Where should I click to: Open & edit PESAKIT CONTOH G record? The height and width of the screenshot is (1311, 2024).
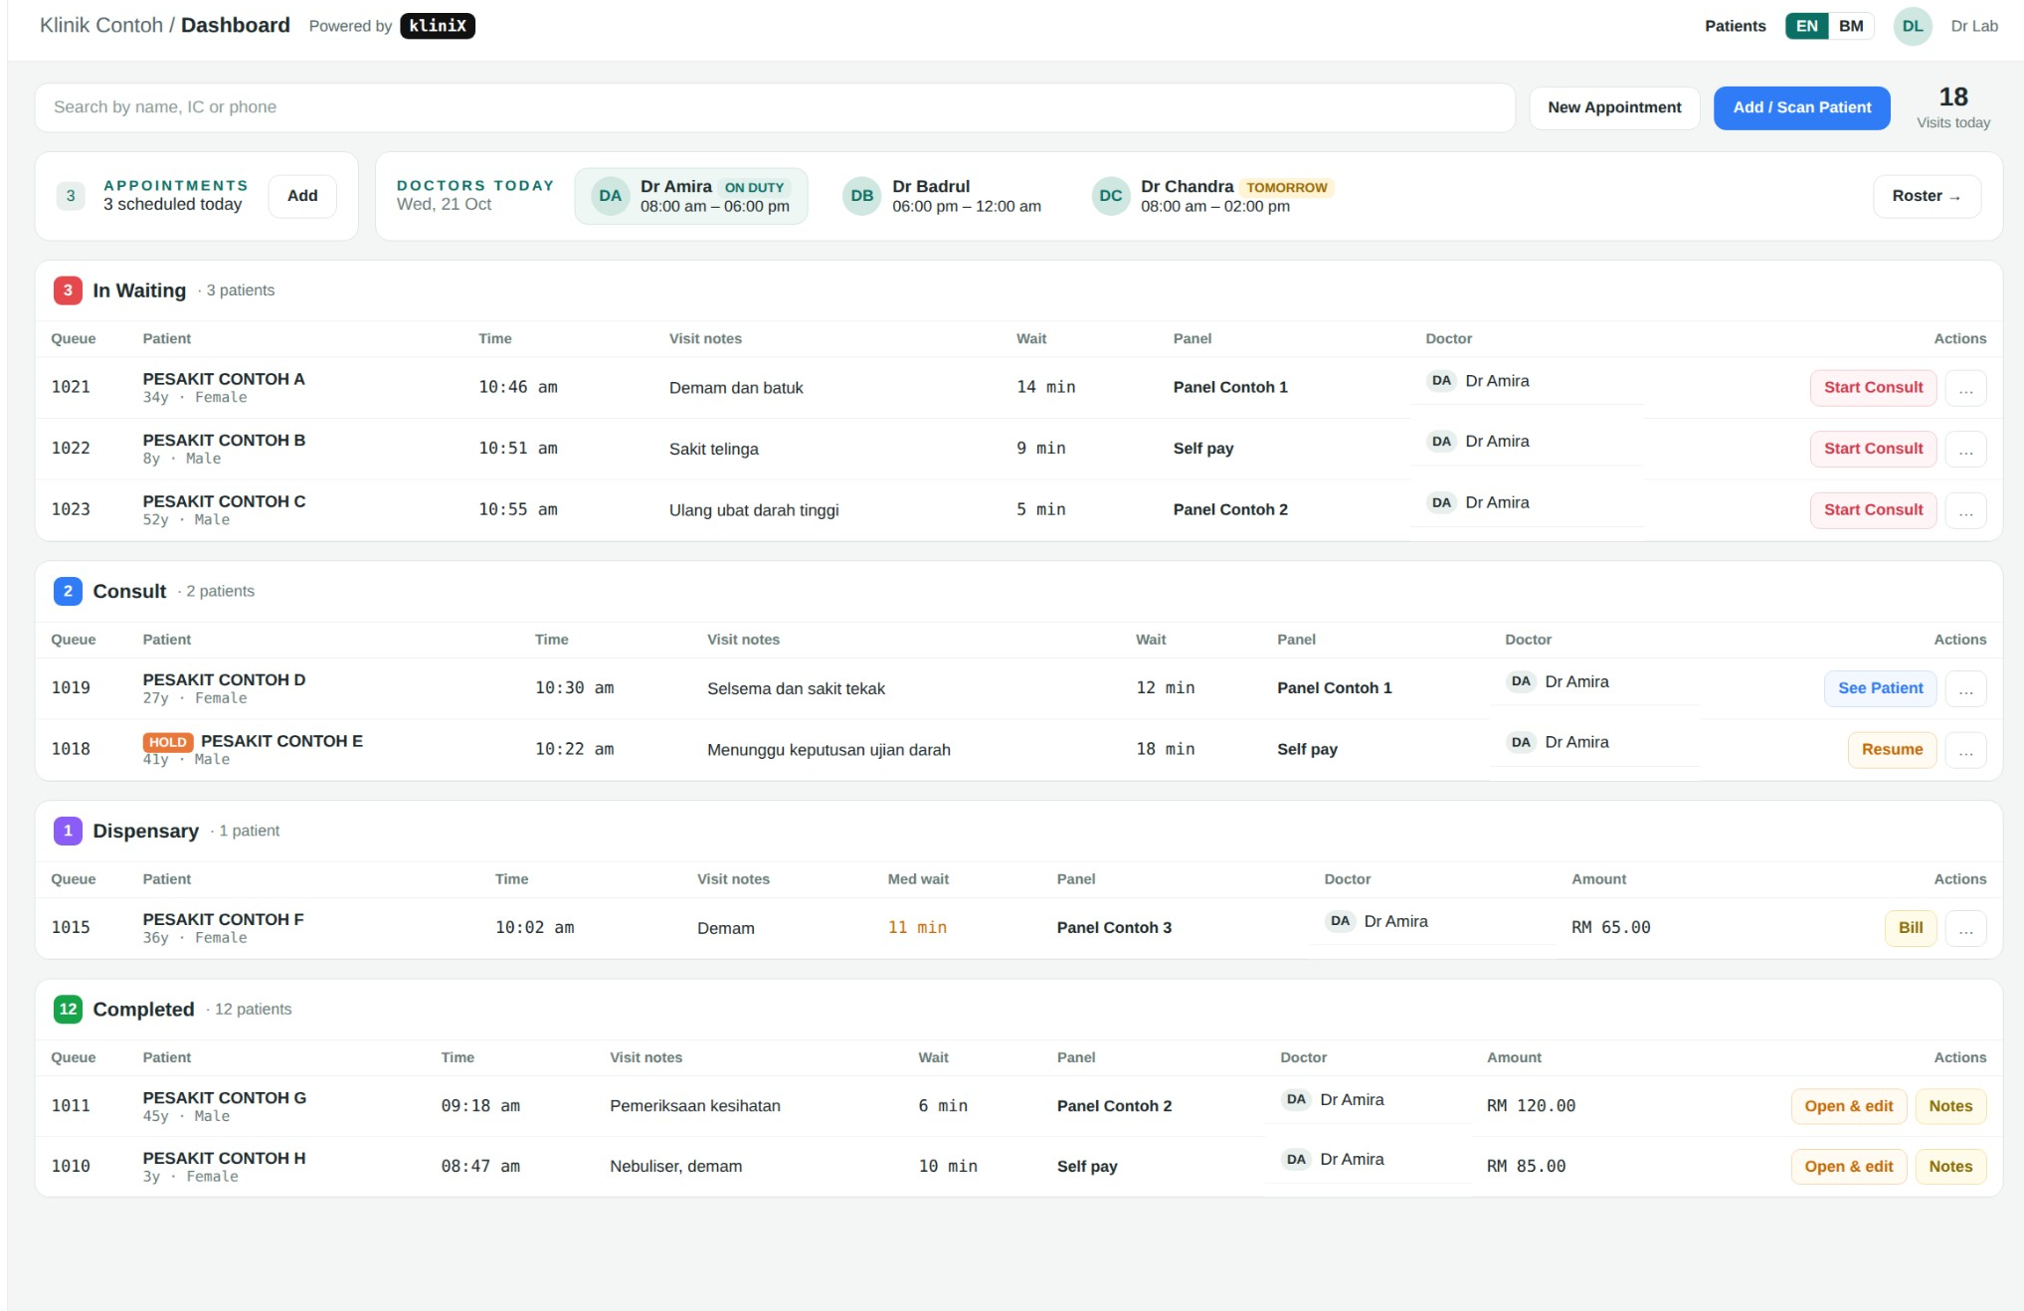pos(1848,1106)
